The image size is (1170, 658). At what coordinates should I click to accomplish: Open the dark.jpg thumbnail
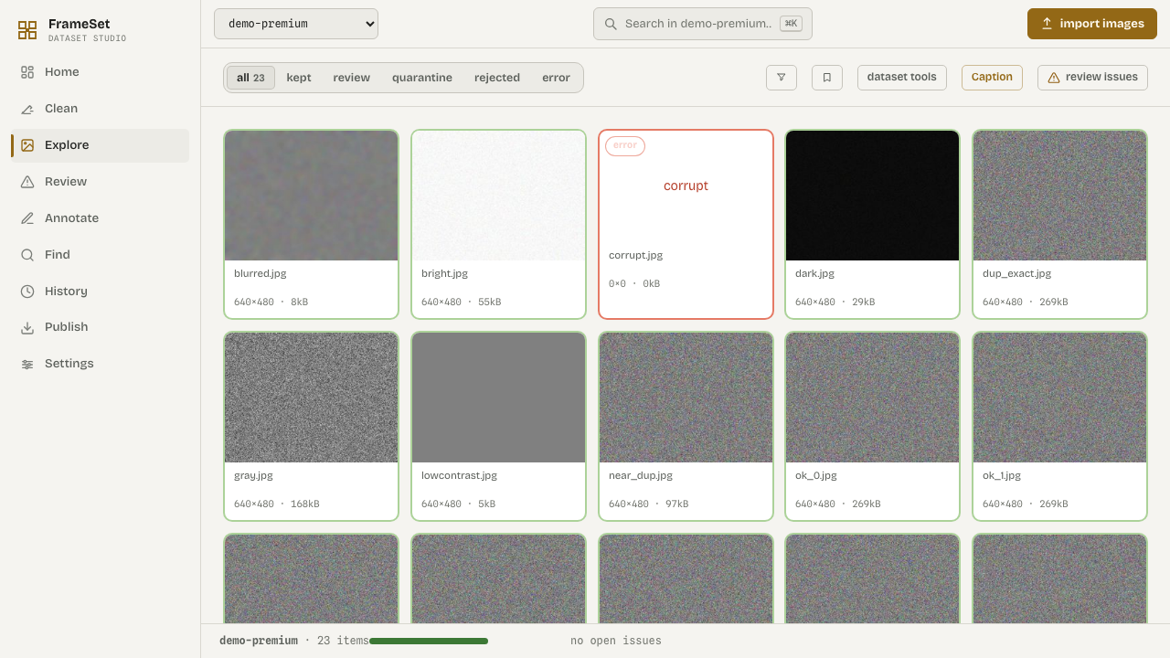click(872, 196)
